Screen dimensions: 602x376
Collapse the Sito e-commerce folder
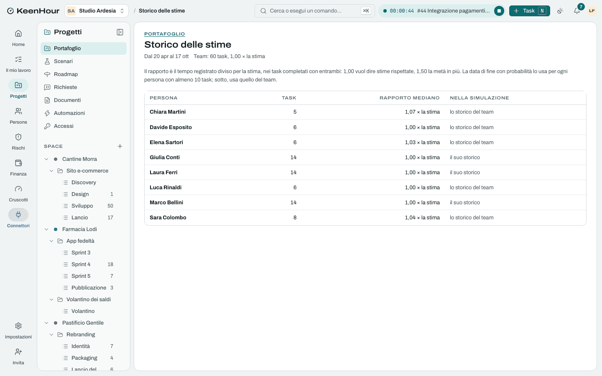[51, 171]
